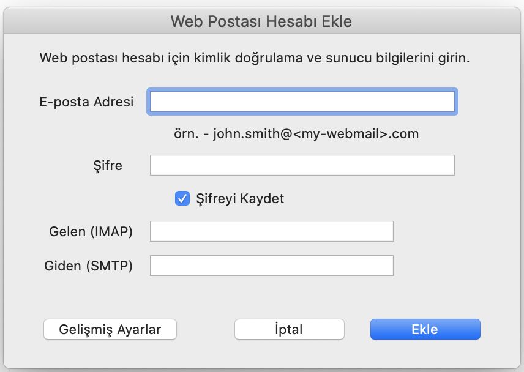Click the Giden (SMTP) server field

point(272,265)
